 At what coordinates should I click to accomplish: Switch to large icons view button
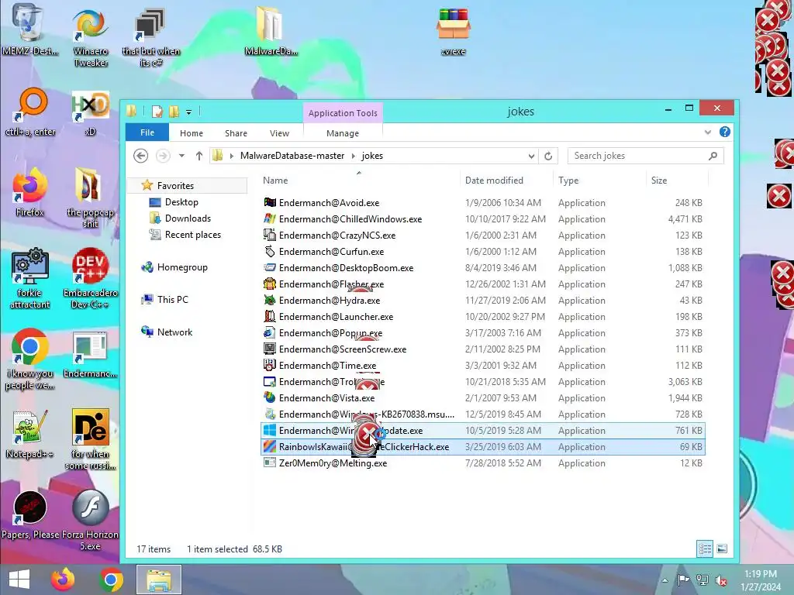pos(722,549)
